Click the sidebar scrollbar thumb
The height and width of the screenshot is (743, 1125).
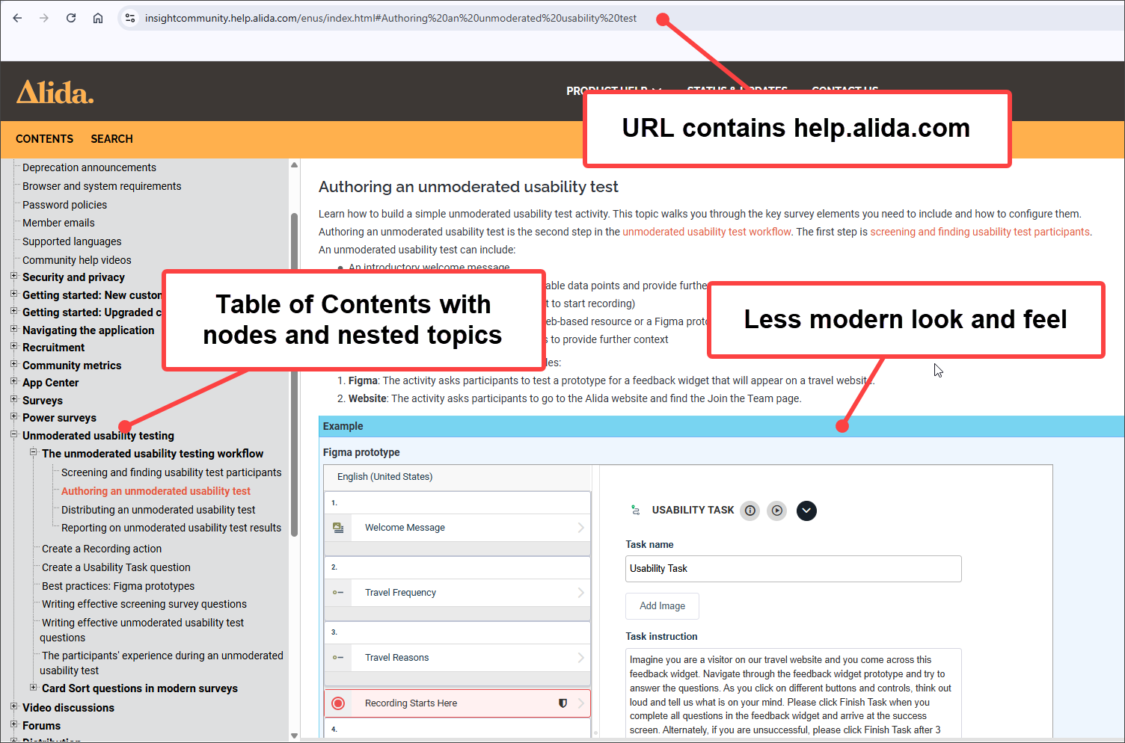pyautogui.click(x=294, y=374)
